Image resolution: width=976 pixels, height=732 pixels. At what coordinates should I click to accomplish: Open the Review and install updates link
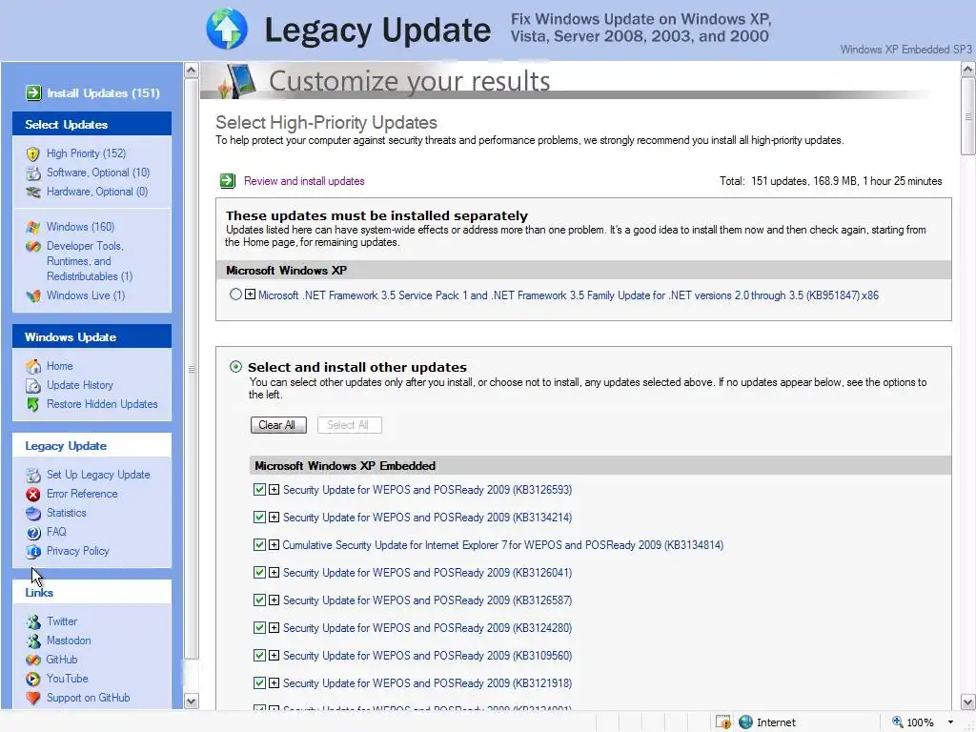(304, 181)
